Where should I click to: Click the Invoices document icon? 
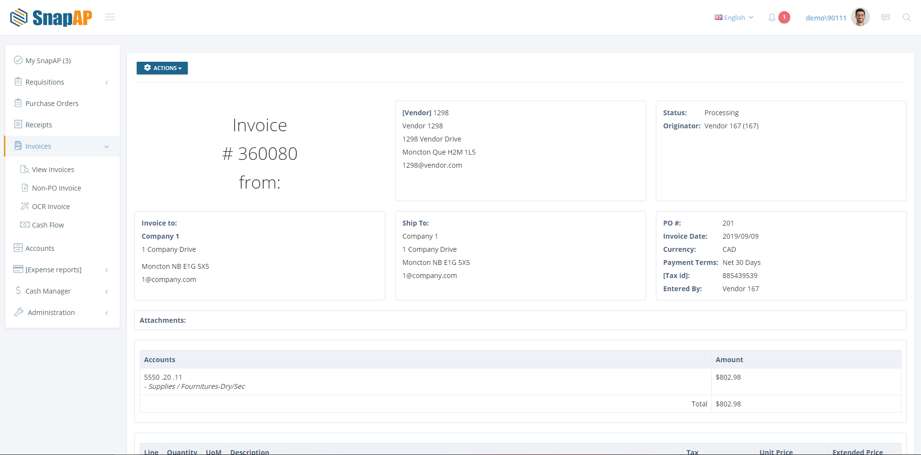coord(18,145)
